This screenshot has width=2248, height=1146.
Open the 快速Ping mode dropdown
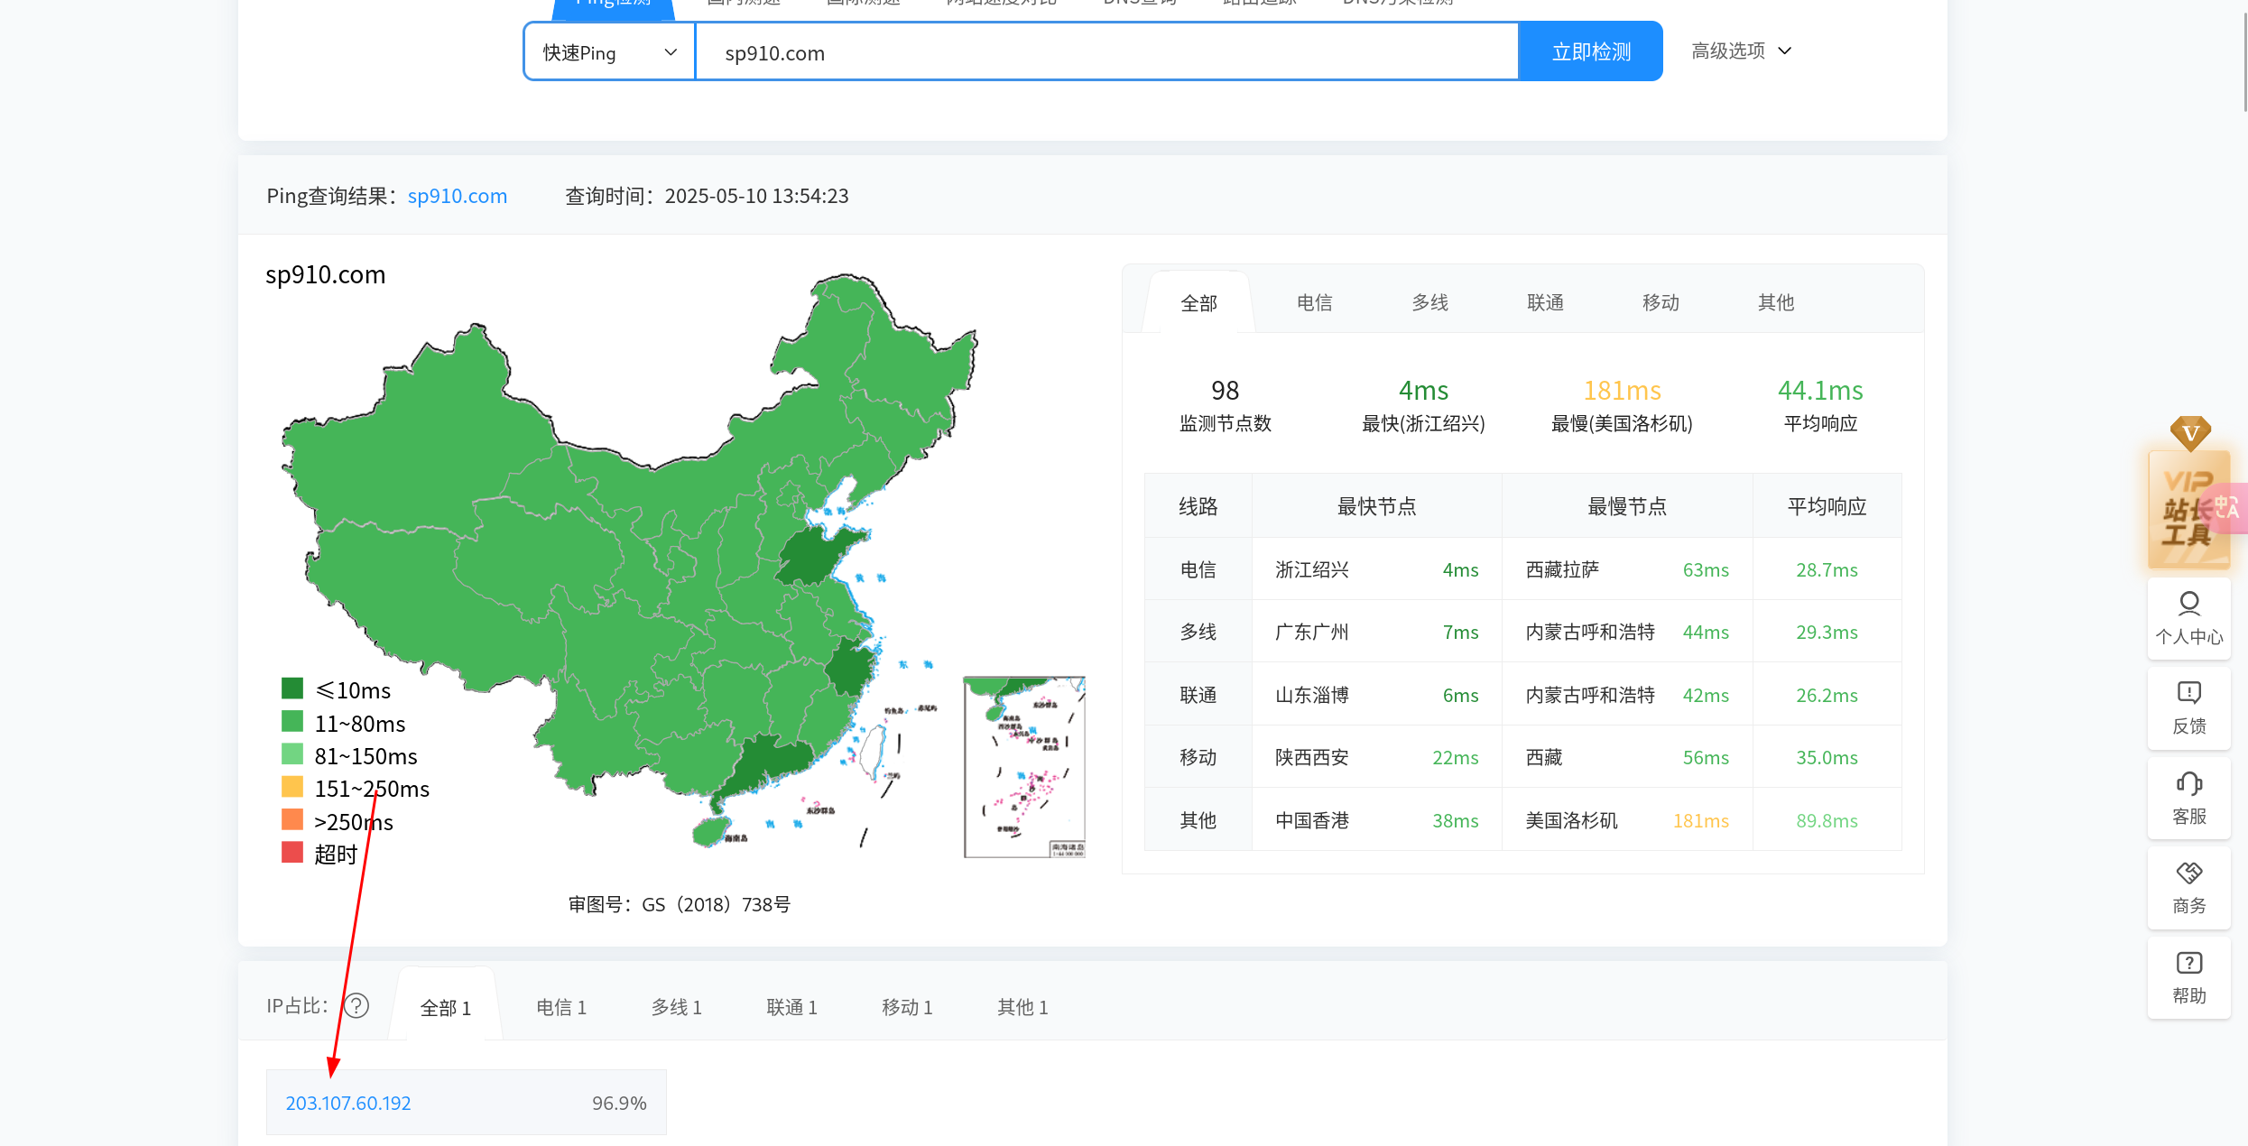(609, 52)
